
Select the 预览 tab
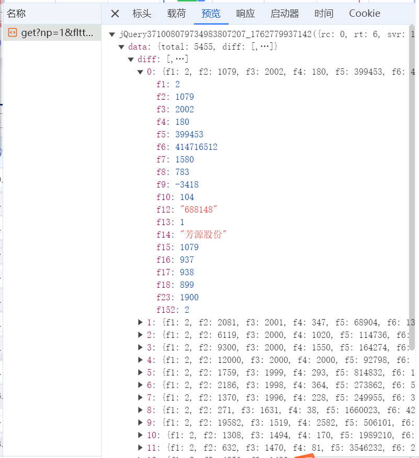(x=211, y=14)
